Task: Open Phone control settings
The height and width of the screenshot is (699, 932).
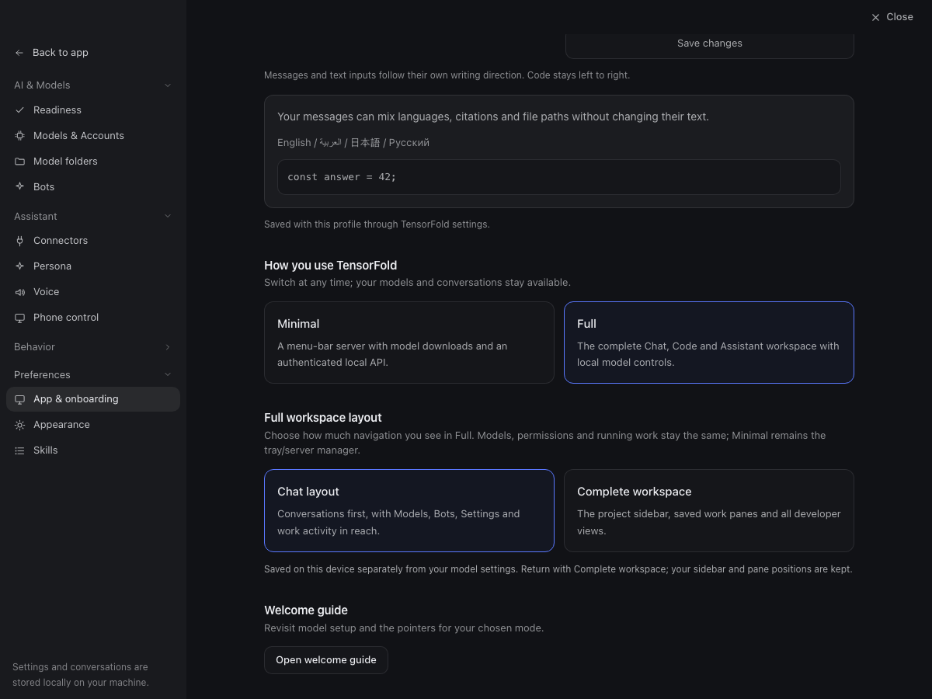Action: pyautogui.click(x=93, y=318)
